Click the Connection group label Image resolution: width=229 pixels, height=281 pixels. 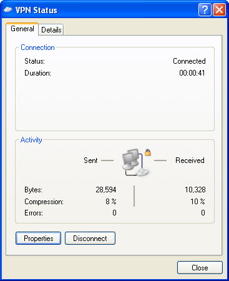pyautogui.click(x=37, y=47)
